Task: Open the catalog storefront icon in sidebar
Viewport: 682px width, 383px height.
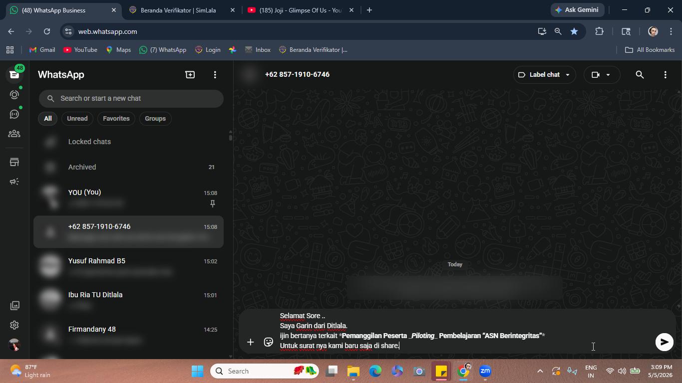Action: click(14, 162)
